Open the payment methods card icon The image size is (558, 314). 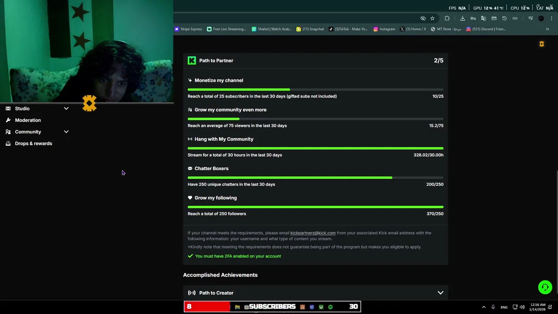pos(494,18)
